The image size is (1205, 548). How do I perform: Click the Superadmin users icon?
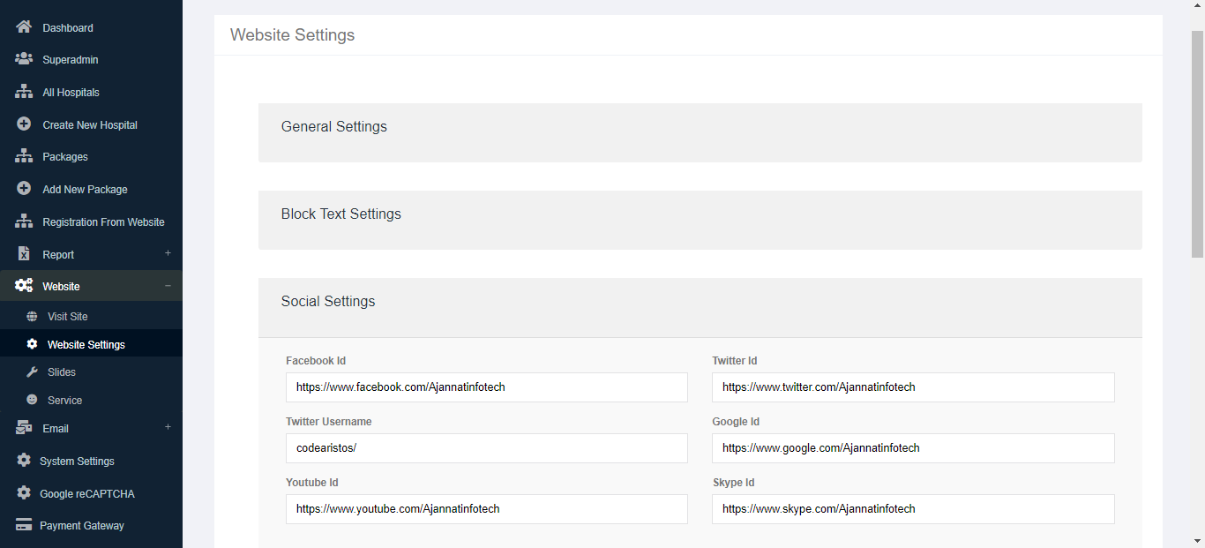coord(24,60)
